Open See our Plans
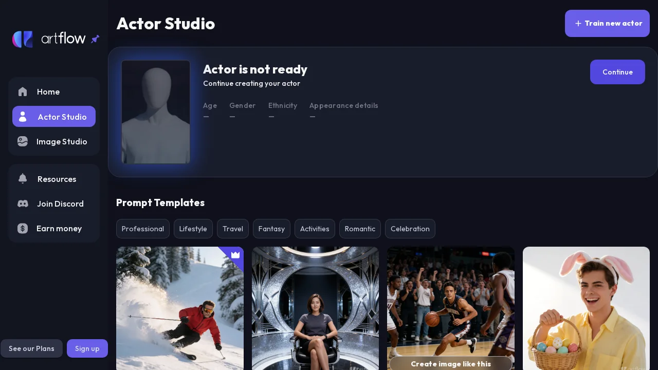 31,348
